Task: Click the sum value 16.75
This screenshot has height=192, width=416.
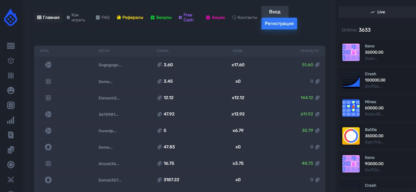Action: pyautogui.click(x=169, y=164)
